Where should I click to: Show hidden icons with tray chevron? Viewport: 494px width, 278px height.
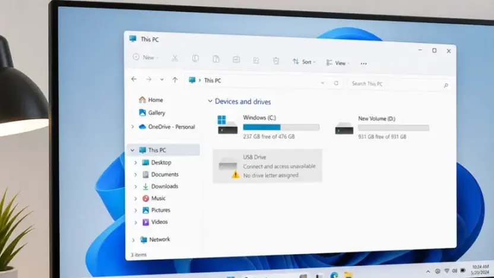point(428,271)
